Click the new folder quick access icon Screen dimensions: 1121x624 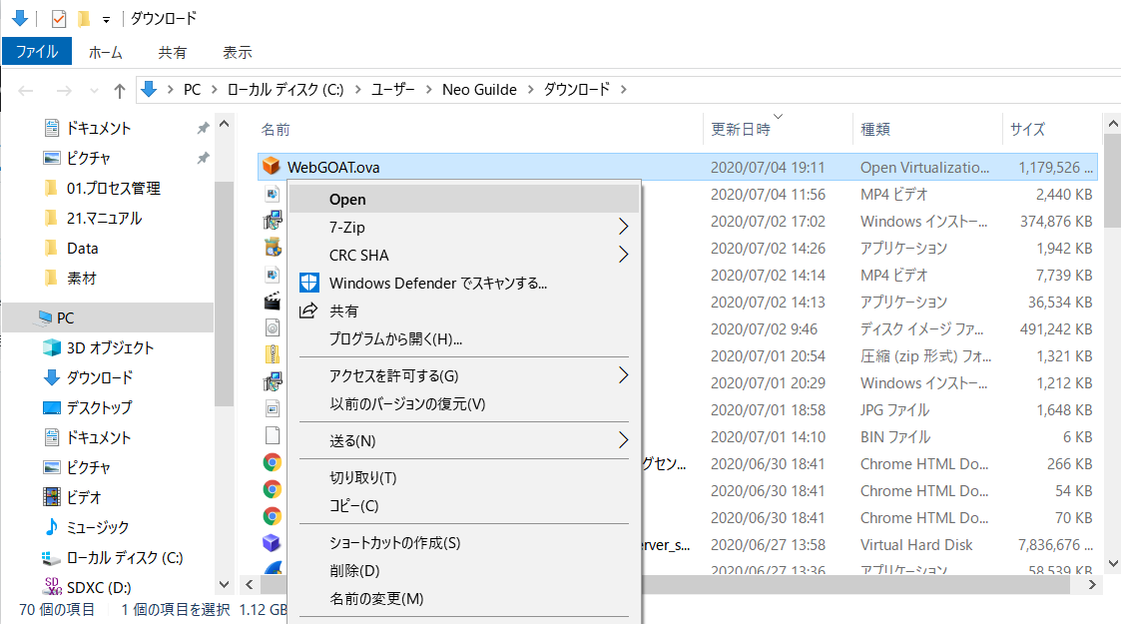[x=84, y=19]
